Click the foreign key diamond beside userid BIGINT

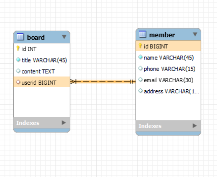coord(18,82)
